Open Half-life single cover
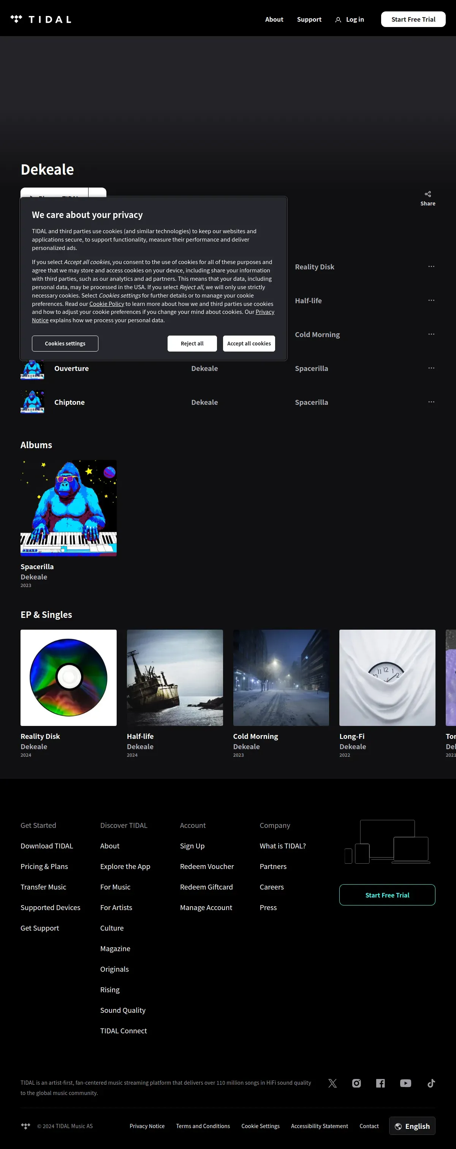 (175, 678)
